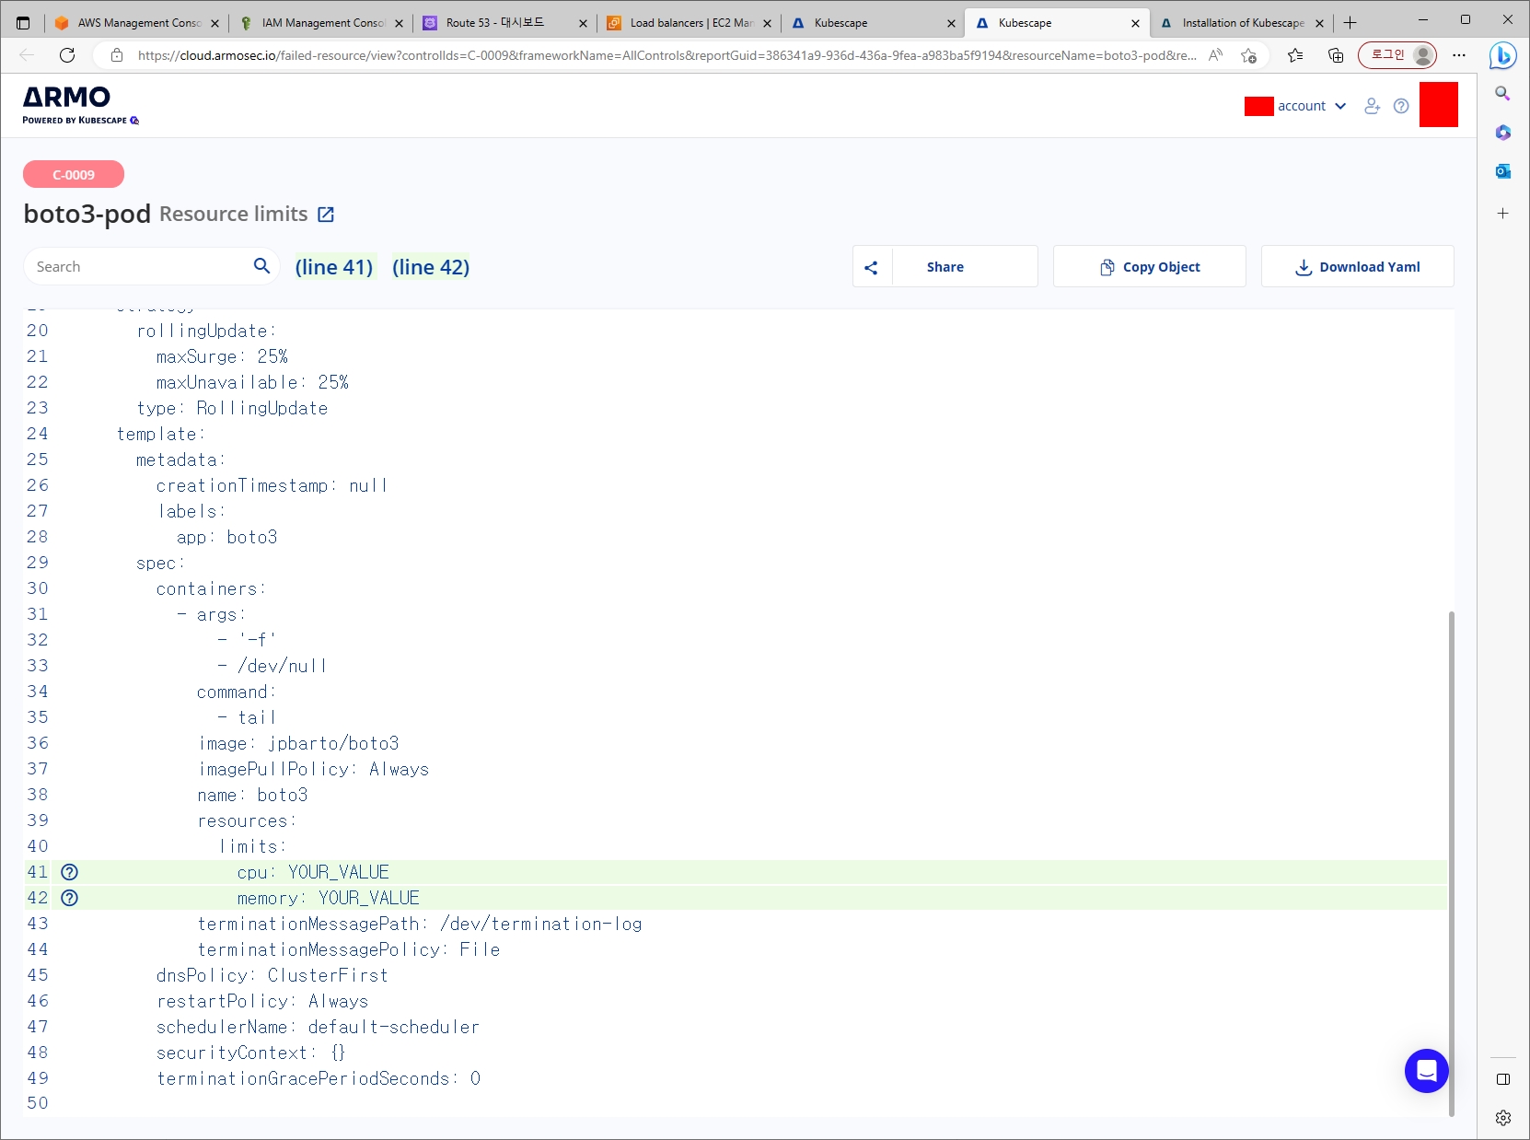The height and width of the screenshot is (1140, 1530).
Task: Open a new browser tab
Action: click(1350, 23)
